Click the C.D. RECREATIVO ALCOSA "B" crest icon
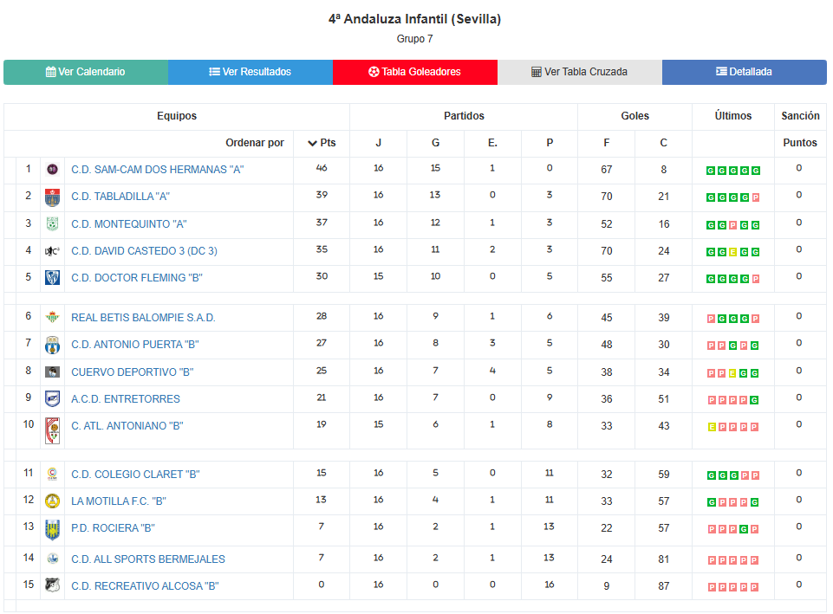Image resolution: width=833 pixels, height=614 pixels. click(x=52, y=585)
